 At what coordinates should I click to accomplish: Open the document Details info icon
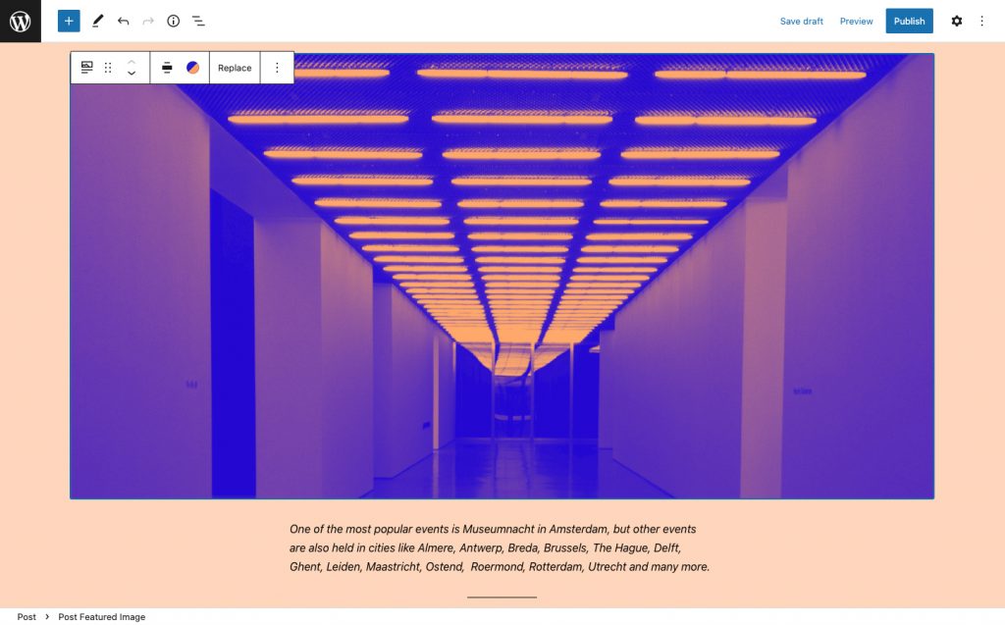(x=173, y=22)
